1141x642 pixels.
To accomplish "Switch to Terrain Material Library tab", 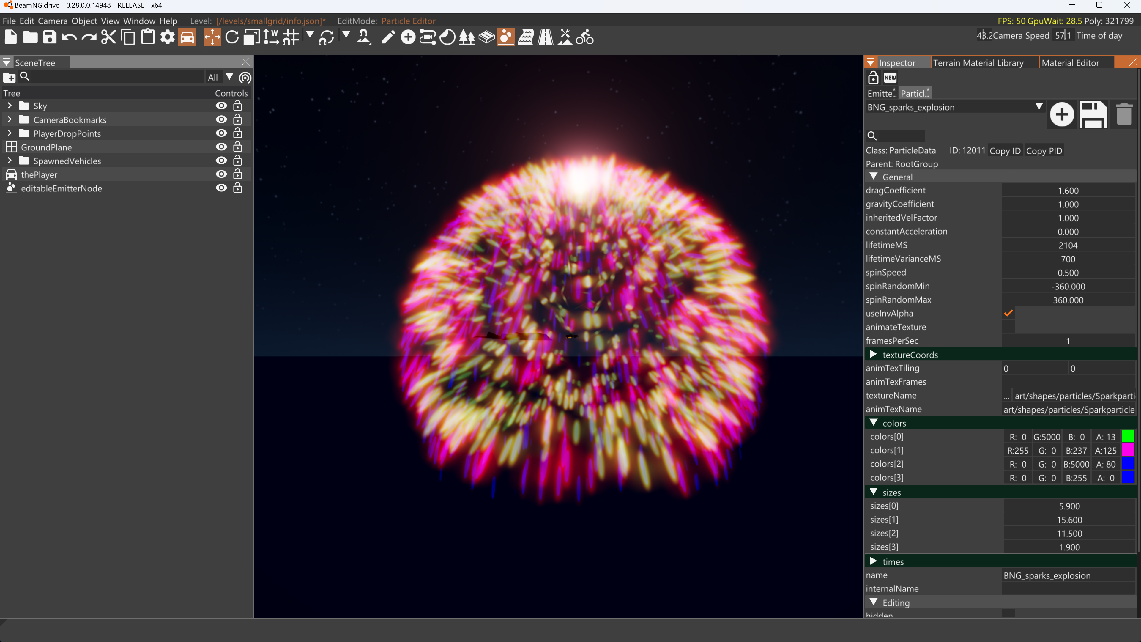I will (978, 63).
